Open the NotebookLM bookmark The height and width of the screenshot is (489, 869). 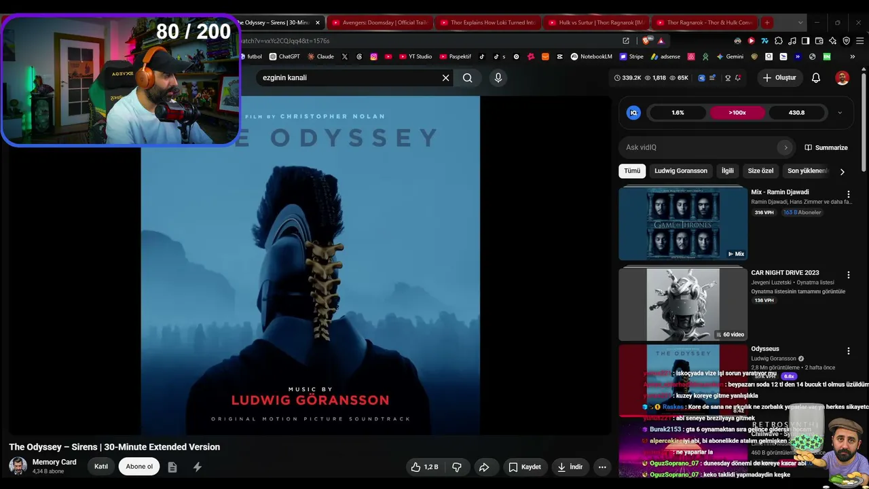point(591,57)
